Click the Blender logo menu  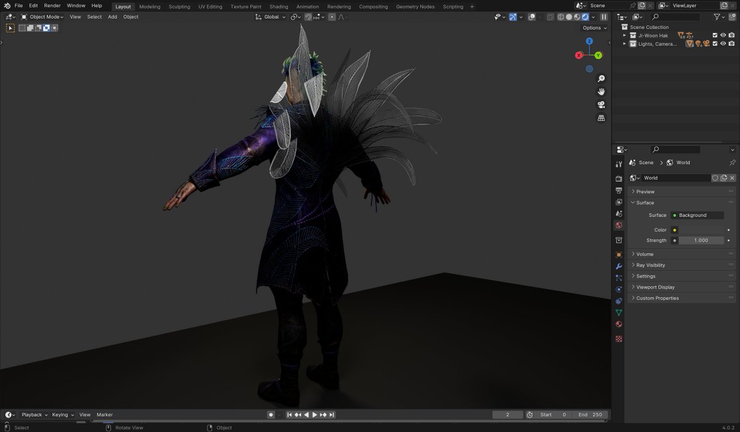[6, 6]
